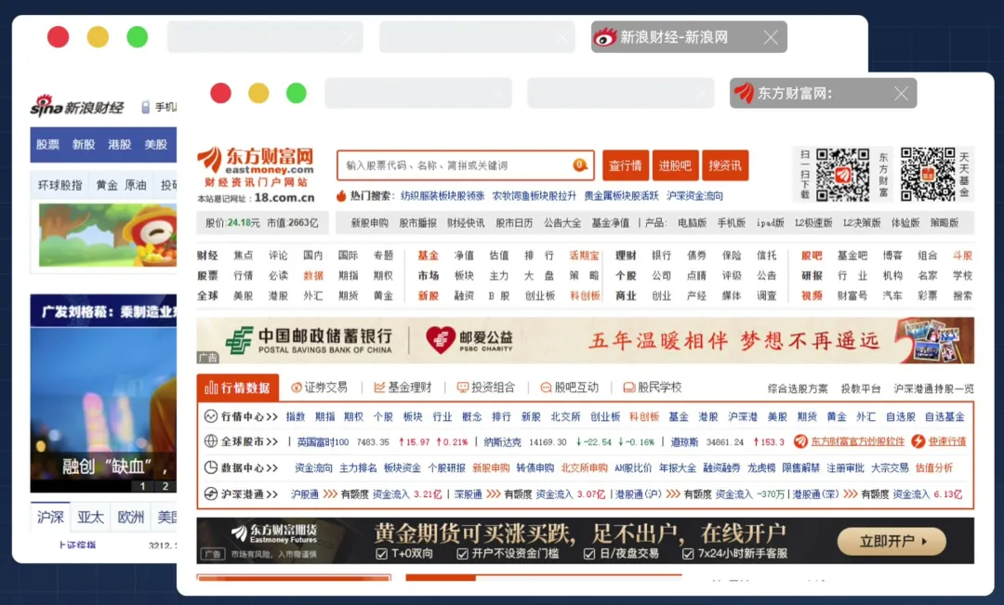Screen dimensions: 1004x605
Task: Open 股票 in Sina's blue nav bar
Action: point(47,145)
